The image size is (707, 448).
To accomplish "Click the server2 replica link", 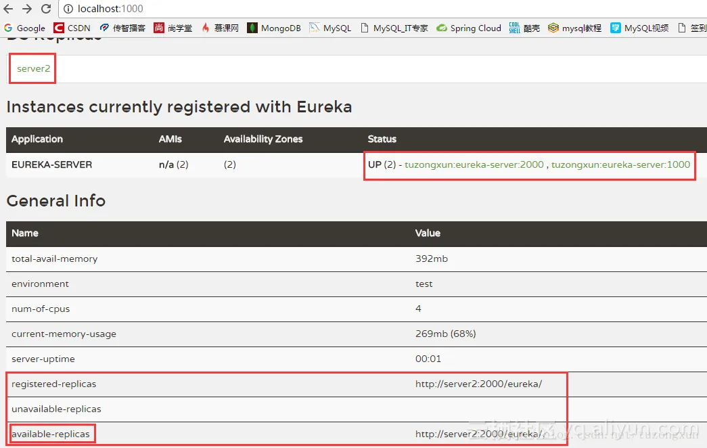I will pyautogui.click(x=33, y=69).
